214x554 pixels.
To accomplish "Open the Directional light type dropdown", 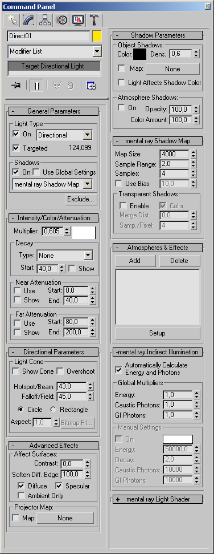I will (88, 135).
